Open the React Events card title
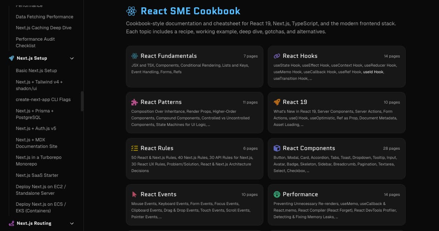Screen dimensions: 439x231 click(x=158, y=194)
